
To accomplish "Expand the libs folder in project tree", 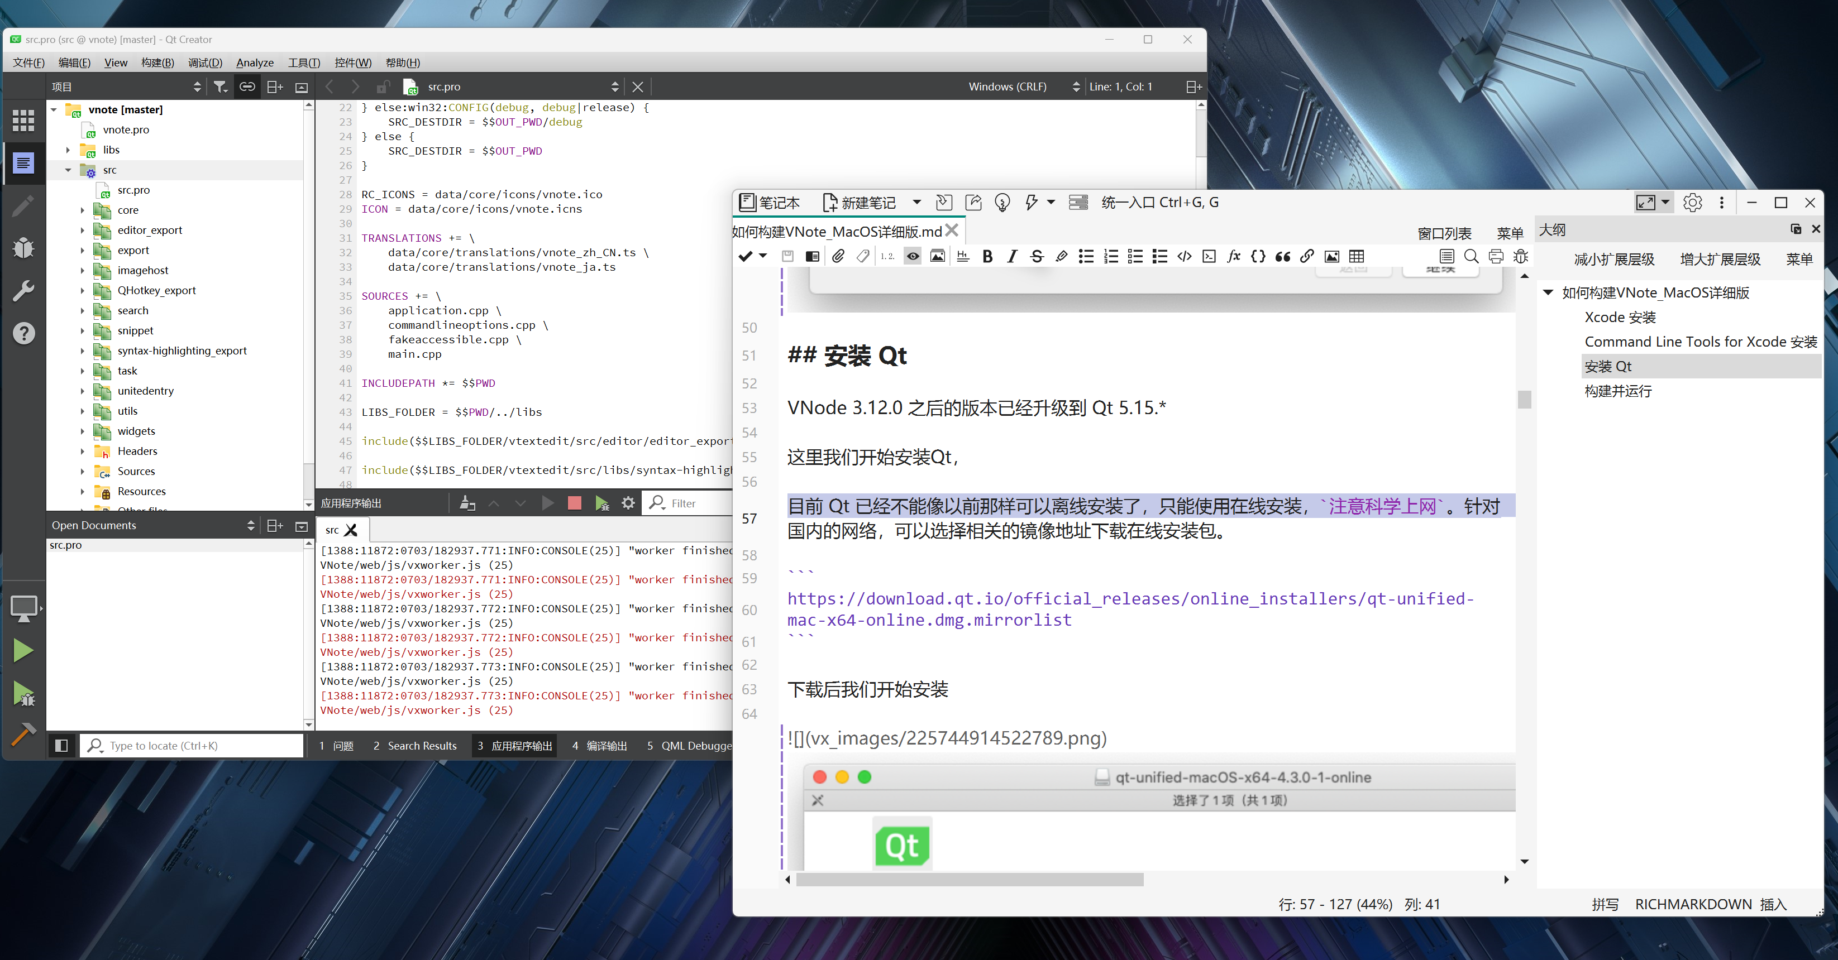I will tap(68, 150).
